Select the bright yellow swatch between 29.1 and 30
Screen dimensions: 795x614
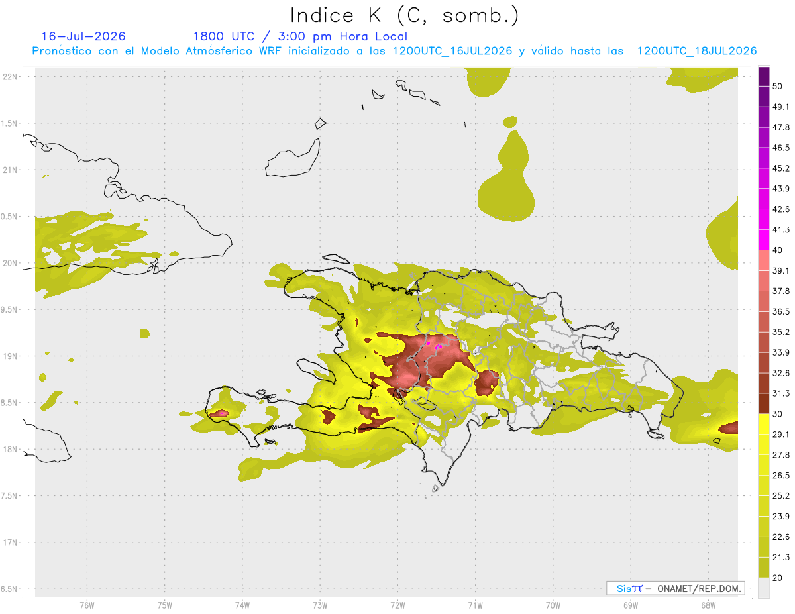click(764, 425)
